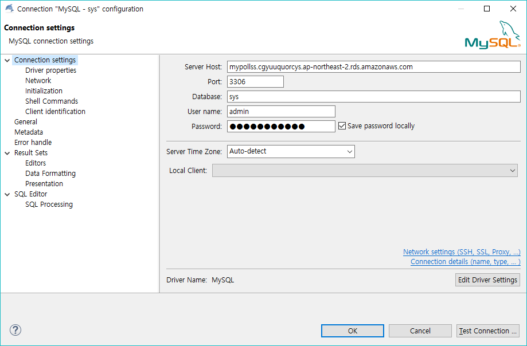Open Driver properties page
527x346 pixels.
tap(51, 70)
